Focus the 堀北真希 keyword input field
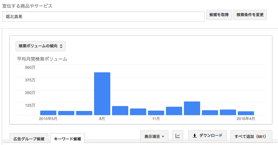278x145 pixels. (103, 17)
